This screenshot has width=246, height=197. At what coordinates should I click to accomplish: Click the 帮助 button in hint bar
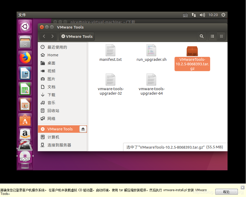pyautogui.click(x=226, y=192)
